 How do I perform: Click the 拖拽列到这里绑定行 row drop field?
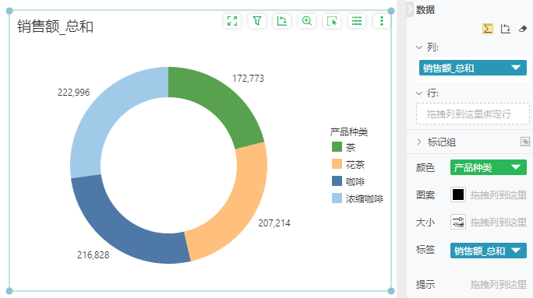click(x=473, y=114)
